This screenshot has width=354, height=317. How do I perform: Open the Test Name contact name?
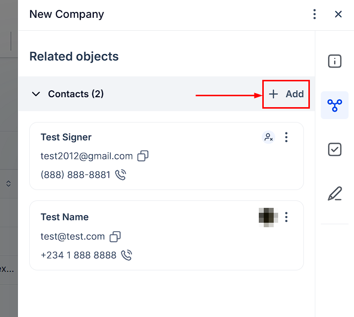tap(64, 217)
